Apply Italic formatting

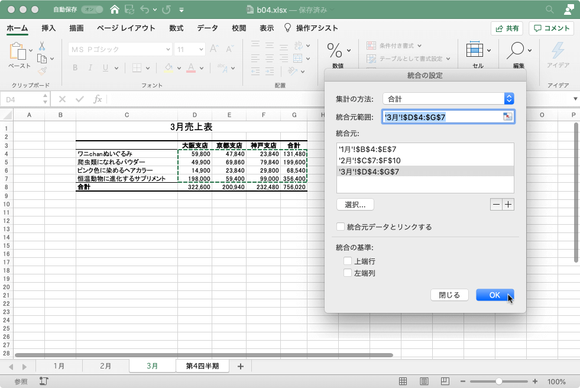tap(90, 67)
